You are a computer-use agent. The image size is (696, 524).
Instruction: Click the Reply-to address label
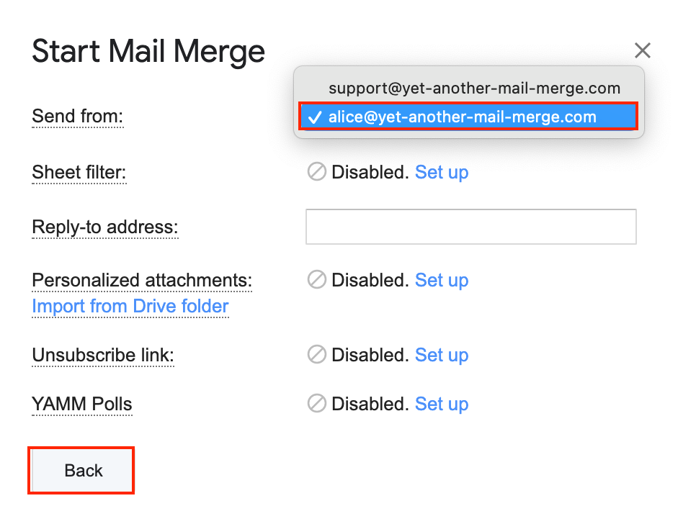tap(105, 227)
